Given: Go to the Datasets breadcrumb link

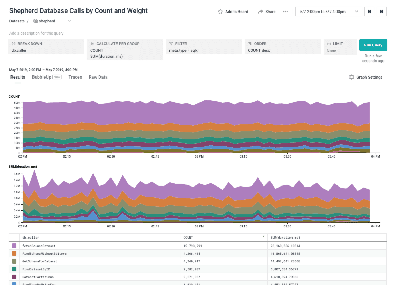Looking at the screenshot, I should click(x=17, y=21).
